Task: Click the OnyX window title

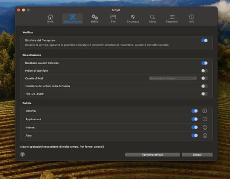Action: click(x=116, y=10)
